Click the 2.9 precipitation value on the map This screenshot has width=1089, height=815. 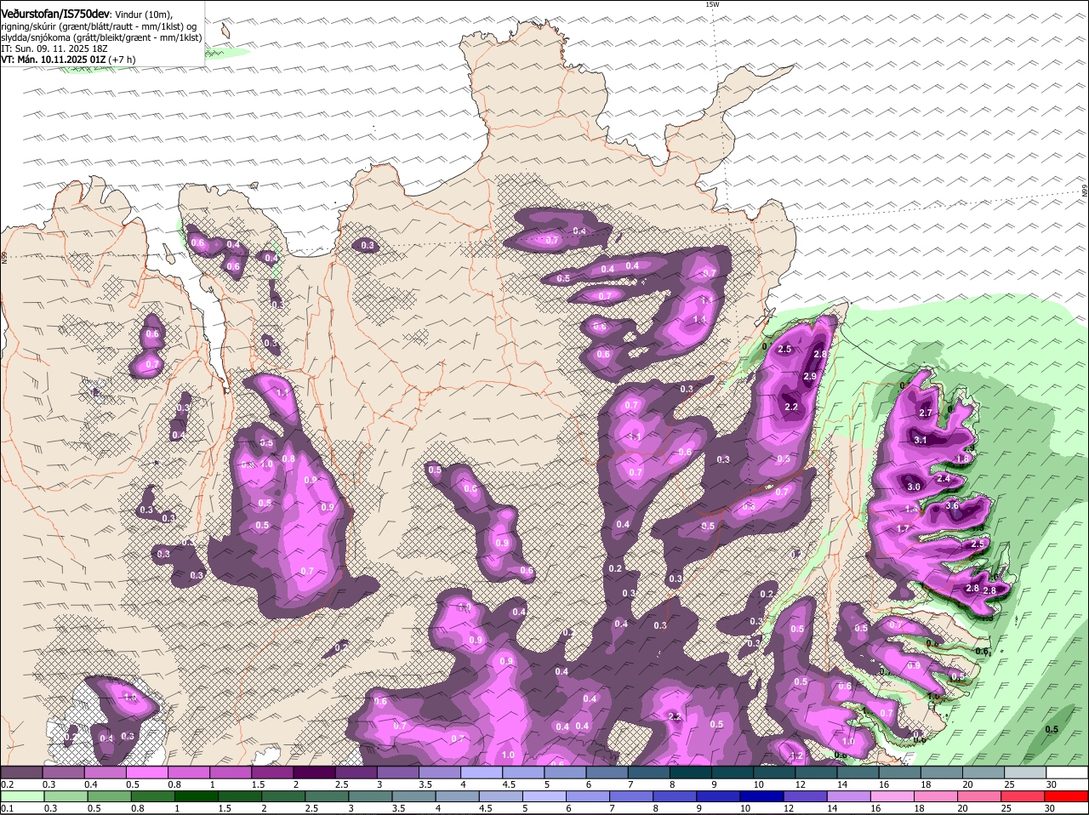click(x=810, y=377)
